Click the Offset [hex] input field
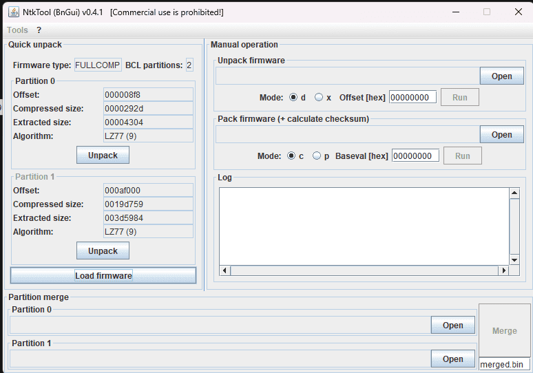The image size is (533, 373). [412, 98]
